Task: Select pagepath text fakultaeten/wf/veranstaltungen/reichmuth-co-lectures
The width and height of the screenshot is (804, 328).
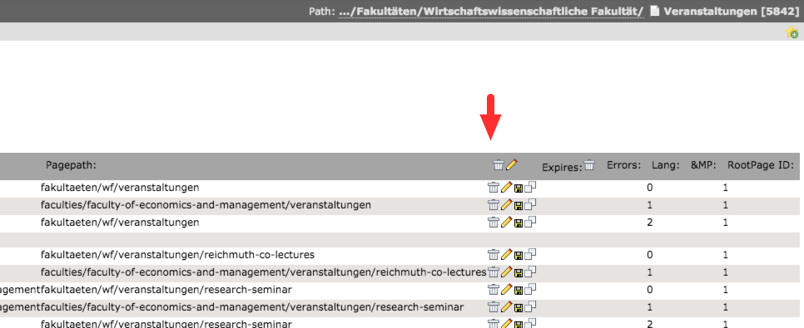Action: click(x=177, y=255)
